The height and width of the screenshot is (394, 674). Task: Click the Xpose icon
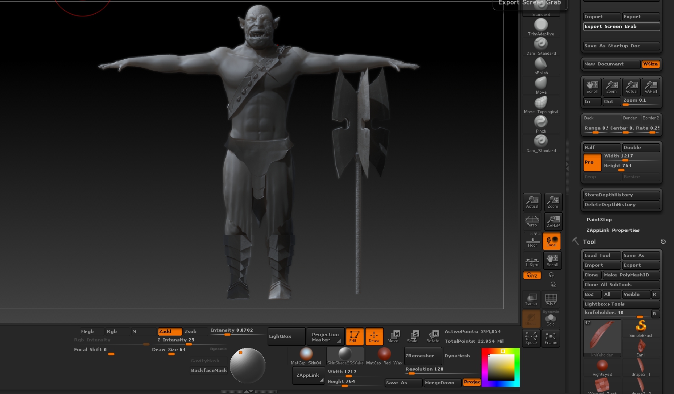[x=531, y=338]
